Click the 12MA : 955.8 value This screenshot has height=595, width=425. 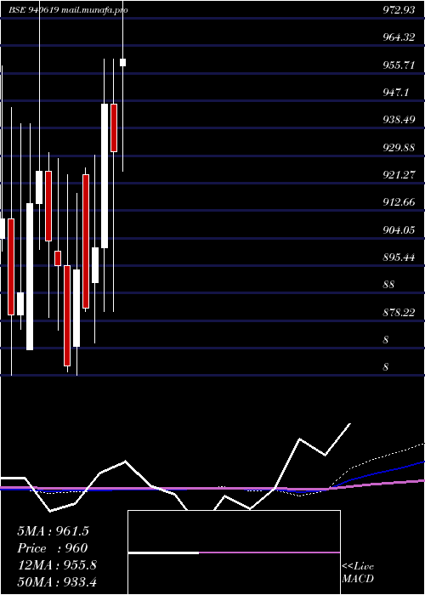pyautogui.click(x=57, y=565)
